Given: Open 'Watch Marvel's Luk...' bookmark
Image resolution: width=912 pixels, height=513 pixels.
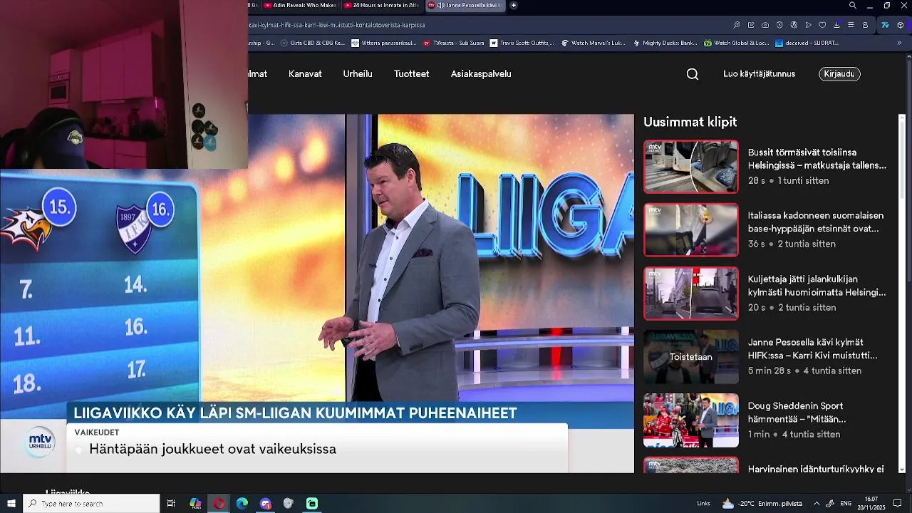Looking at the screenshot, I should point(593,43).
